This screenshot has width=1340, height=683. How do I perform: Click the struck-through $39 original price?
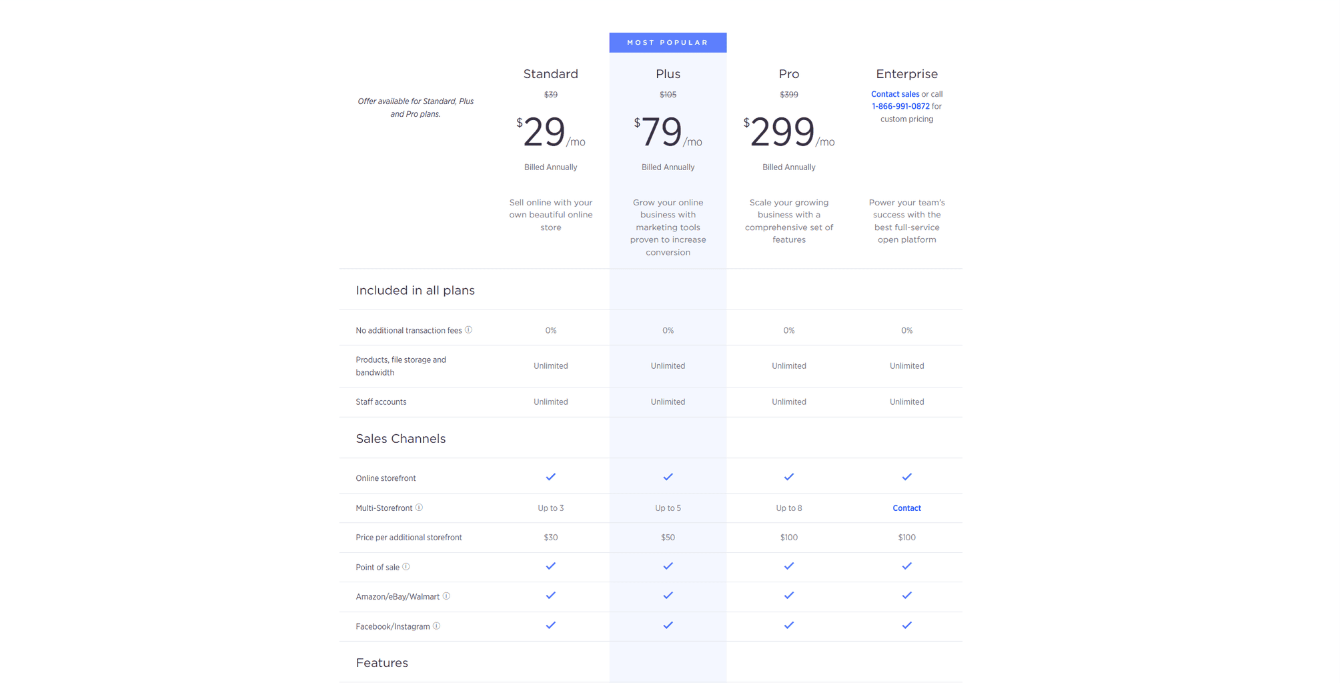(551, 95)
